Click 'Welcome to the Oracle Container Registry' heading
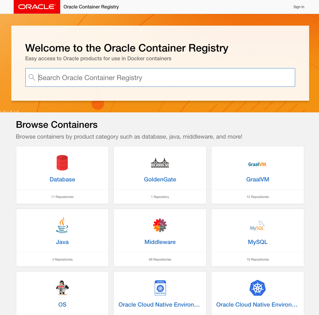This screenshot has width=319, height=315. tap(127, 48)
